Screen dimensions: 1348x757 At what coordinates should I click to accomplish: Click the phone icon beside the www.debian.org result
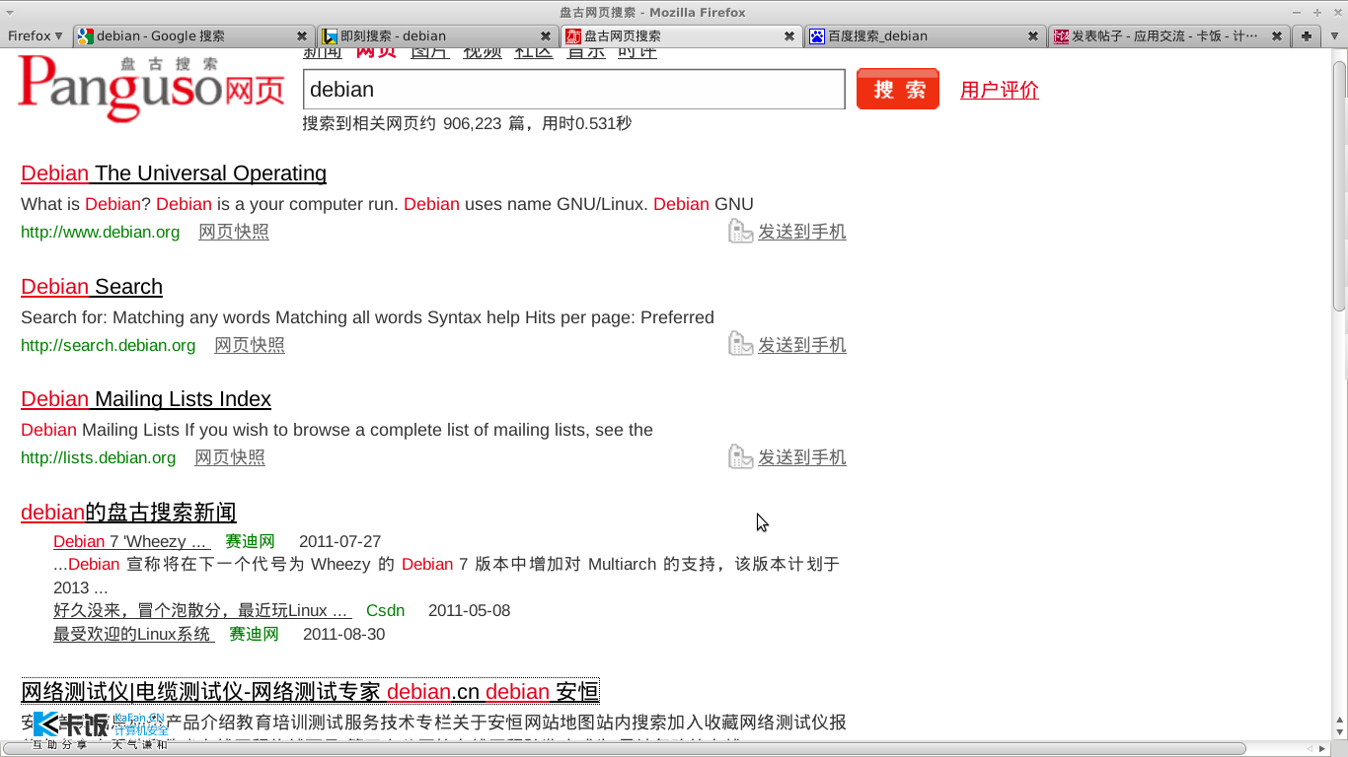coord(740,232)
